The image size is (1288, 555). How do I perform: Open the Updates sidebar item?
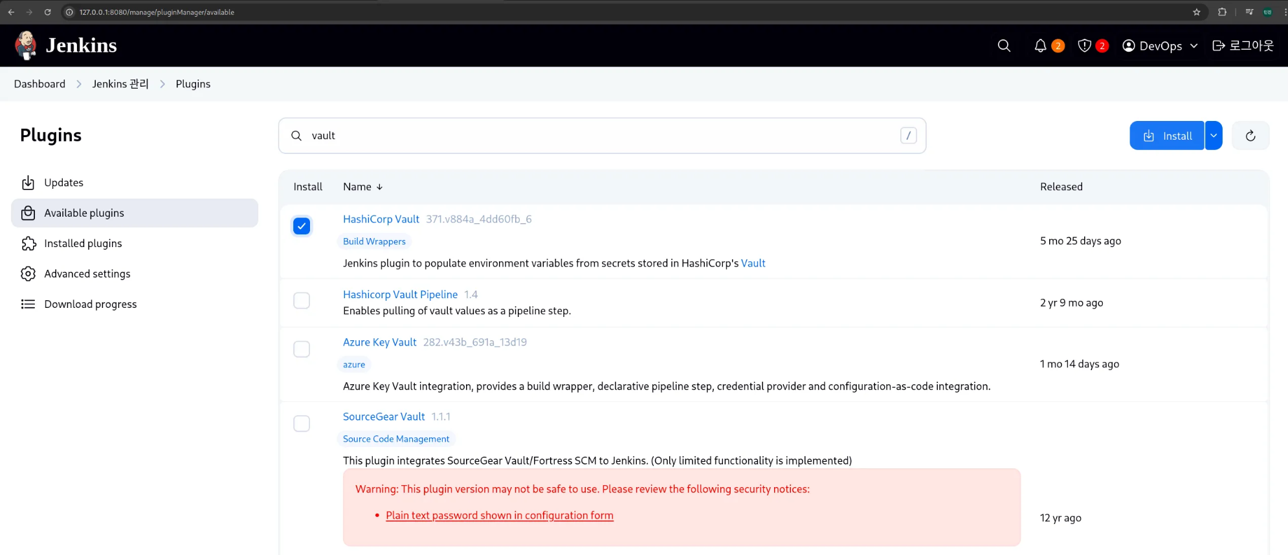[135, 183]
